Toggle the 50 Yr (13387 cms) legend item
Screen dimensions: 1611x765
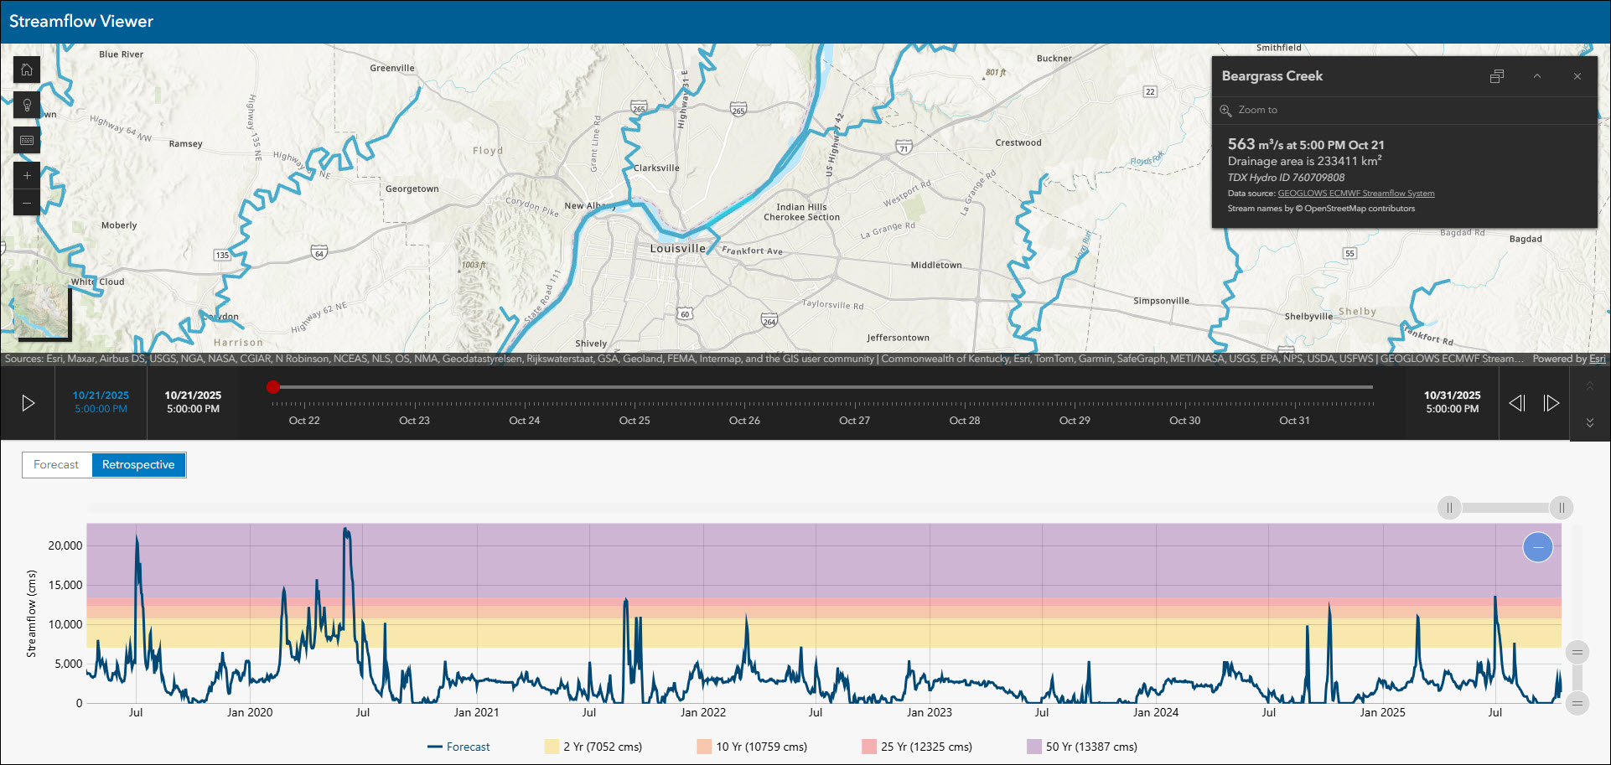pyautogui.click(x=1082, y=747)
